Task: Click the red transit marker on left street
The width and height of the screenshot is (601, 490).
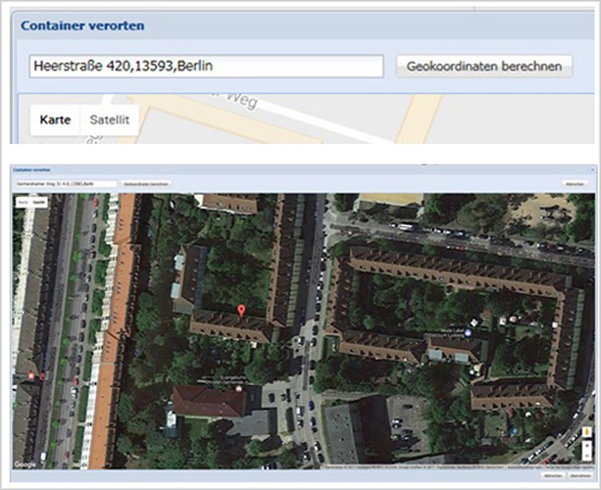Action: click(x=31, y=376)
